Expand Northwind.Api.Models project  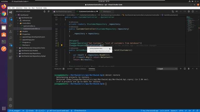pos(17,50)
